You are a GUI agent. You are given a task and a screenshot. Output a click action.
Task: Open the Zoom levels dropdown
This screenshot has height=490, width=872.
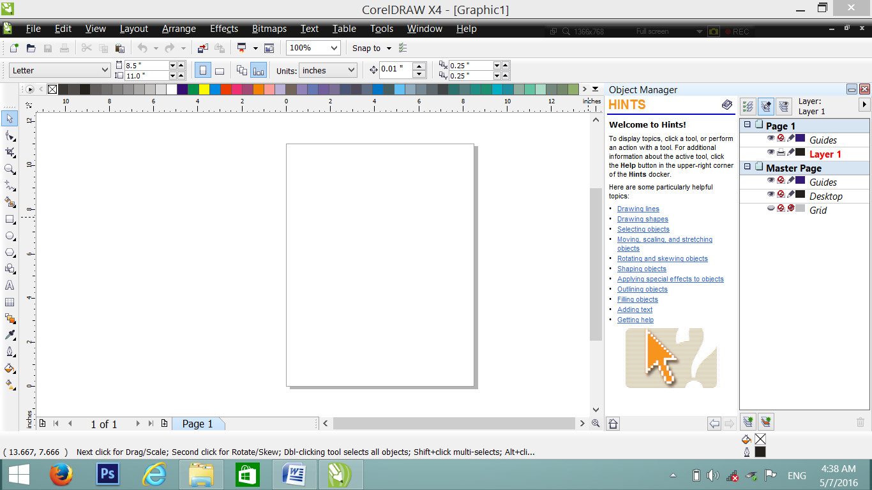(x=334, y=48)
